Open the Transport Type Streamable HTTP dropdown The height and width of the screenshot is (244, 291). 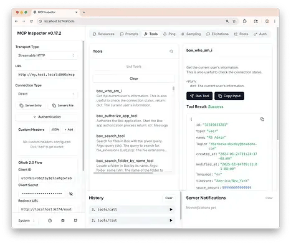point(47,55)
